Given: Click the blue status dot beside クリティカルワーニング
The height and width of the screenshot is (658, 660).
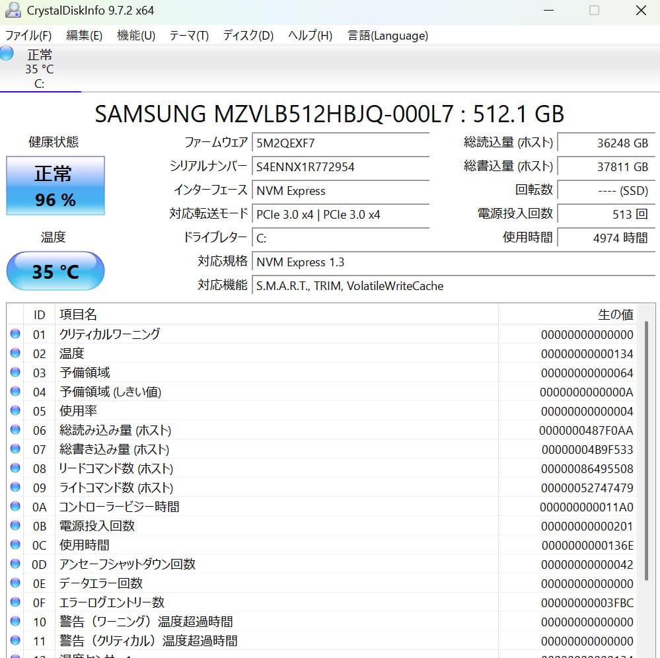Looking at the screenshot, I should tap(15, 333).
